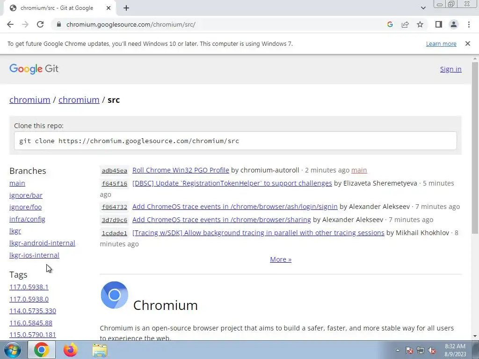Open commit hash 1cdade1
Screen dimensions: 479x359
tap(114, 233)
